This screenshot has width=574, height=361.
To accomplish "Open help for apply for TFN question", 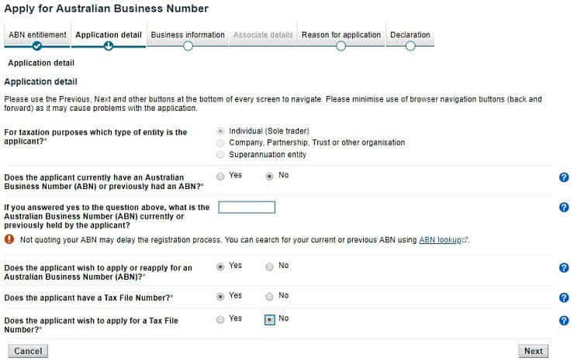I will (564, 321).
